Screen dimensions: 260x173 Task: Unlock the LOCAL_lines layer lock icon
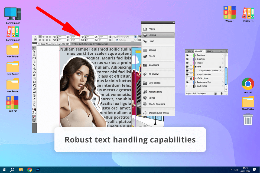click(x=191, y=78)
